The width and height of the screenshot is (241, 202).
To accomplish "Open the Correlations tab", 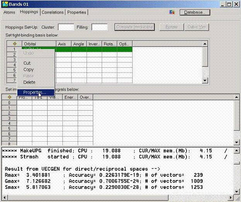I will 53,12.
